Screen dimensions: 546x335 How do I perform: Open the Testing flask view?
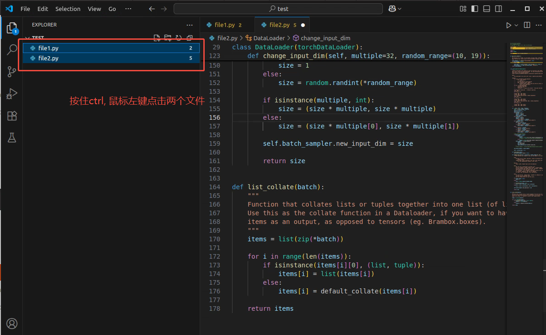pyautogui.click(x=12, y=138)
